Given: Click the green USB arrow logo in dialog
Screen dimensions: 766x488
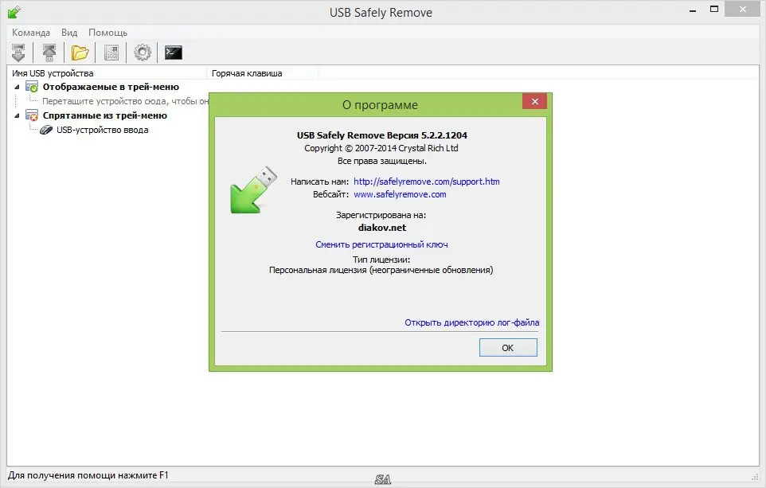Looking at the screenshot, I should click(253, 190).
